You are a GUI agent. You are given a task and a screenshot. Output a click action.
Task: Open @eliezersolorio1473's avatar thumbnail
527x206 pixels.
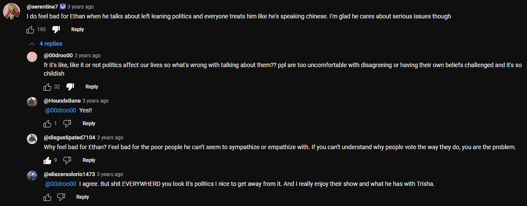32,175
